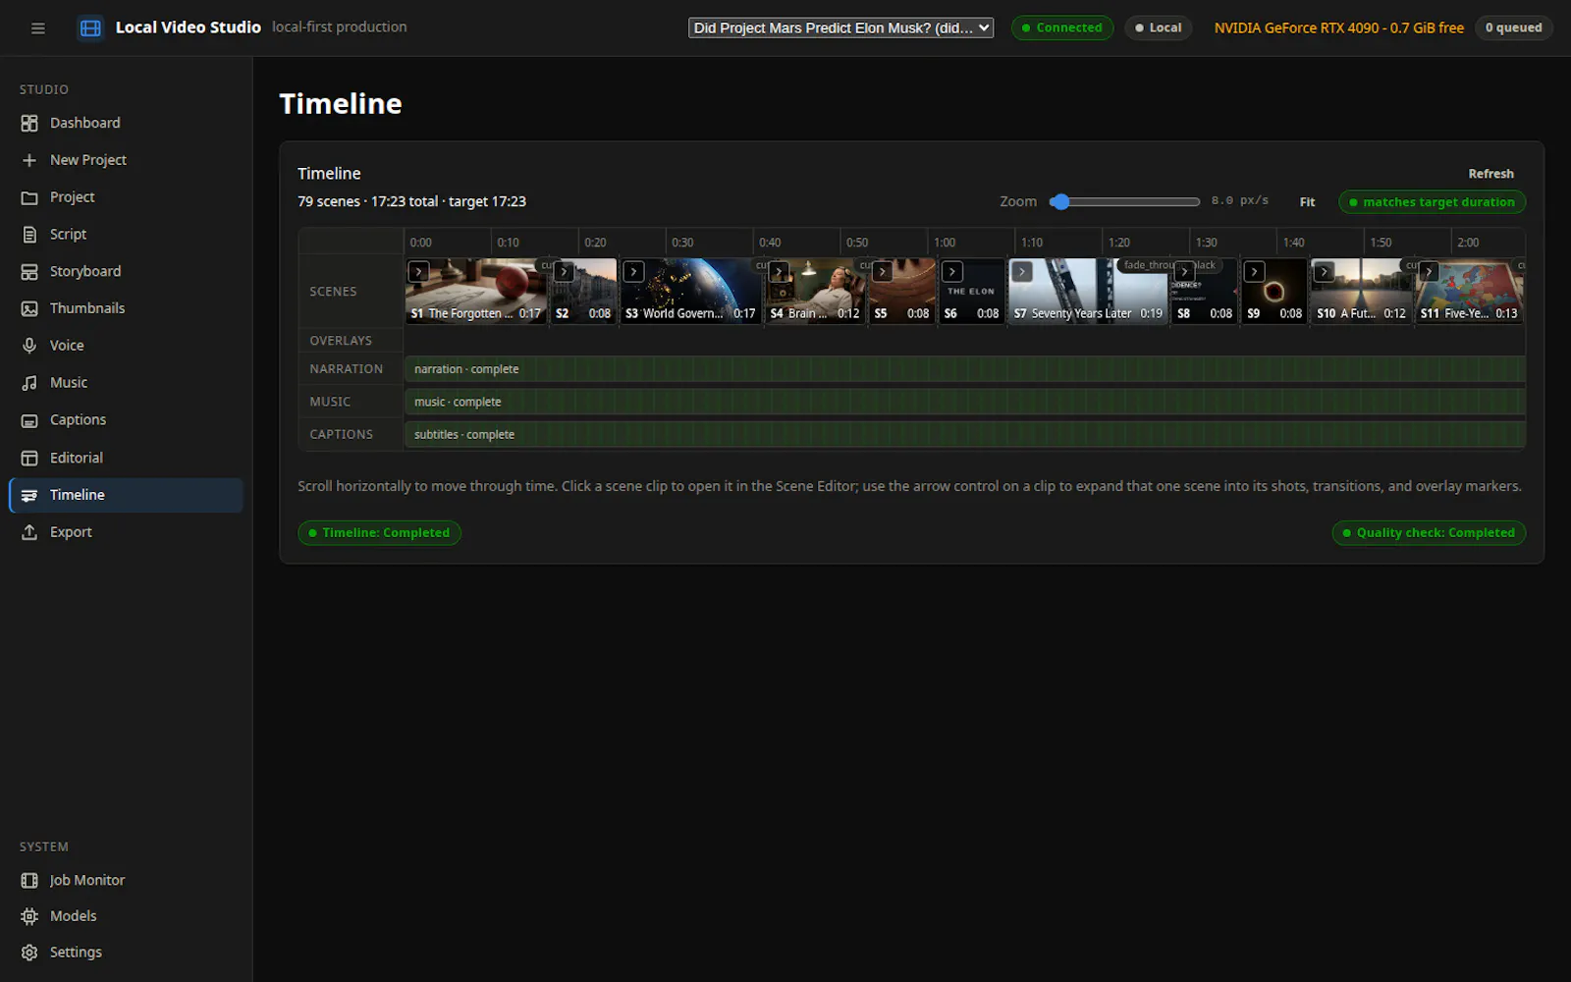Expand scene S10 arrow control

tap(1324, 272)
